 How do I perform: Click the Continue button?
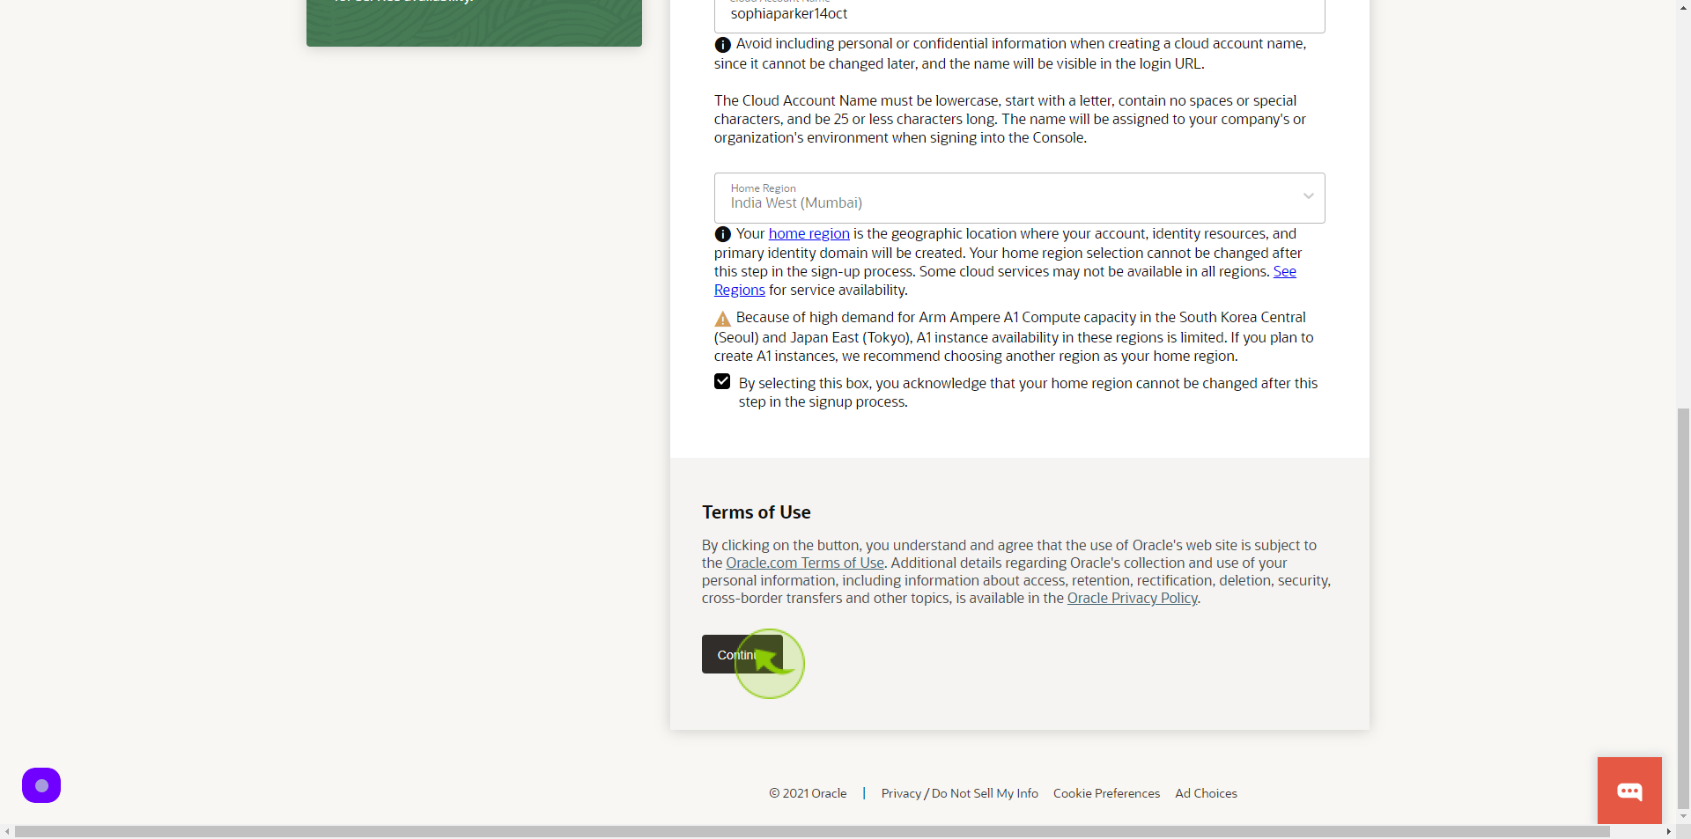[x=742, y=654]
